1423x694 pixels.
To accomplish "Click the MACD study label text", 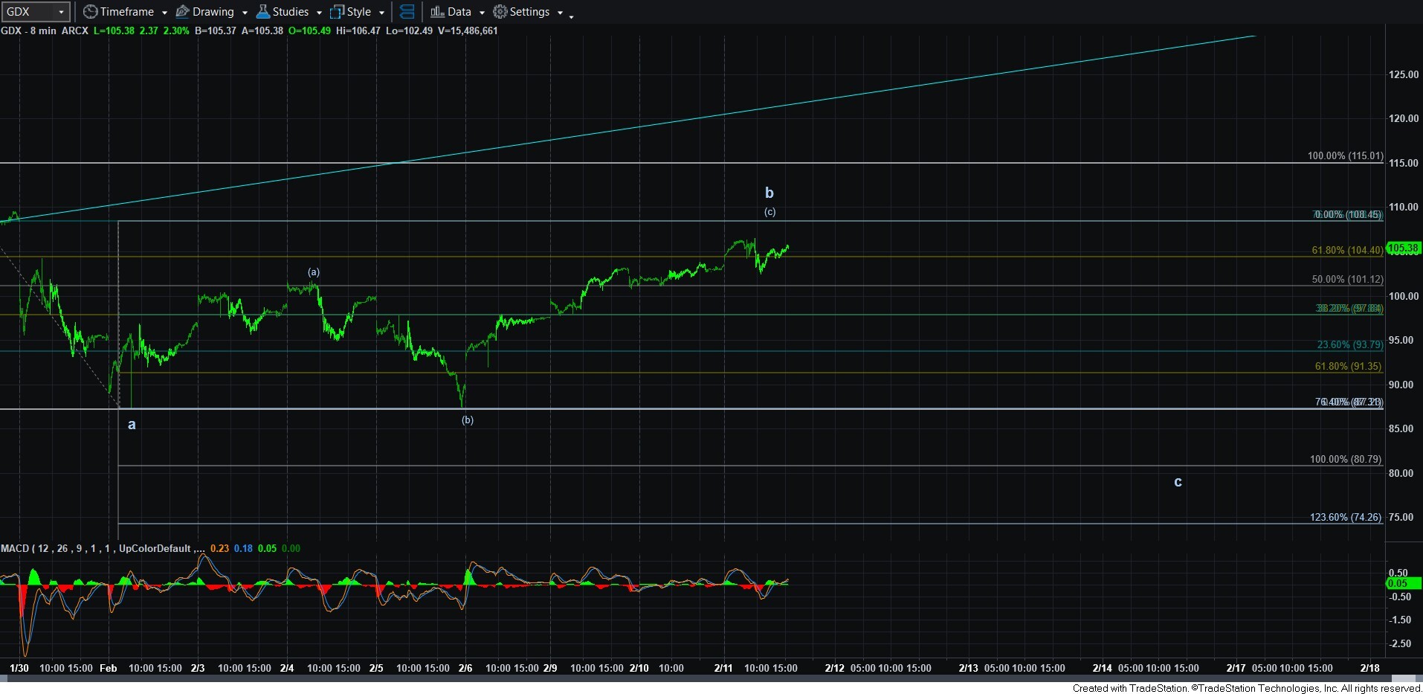I will [x=95, y=548].
